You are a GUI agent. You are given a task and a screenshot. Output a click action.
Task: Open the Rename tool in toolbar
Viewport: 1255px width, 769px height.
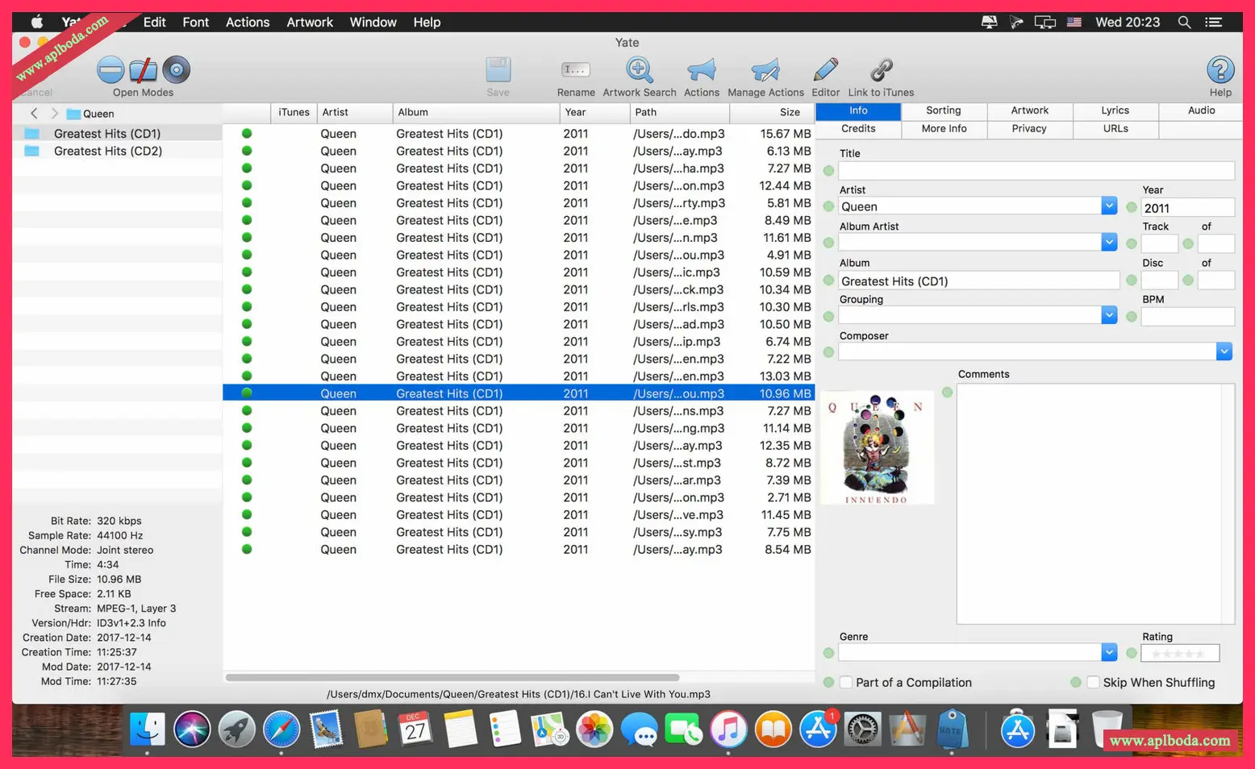point(575,71)
